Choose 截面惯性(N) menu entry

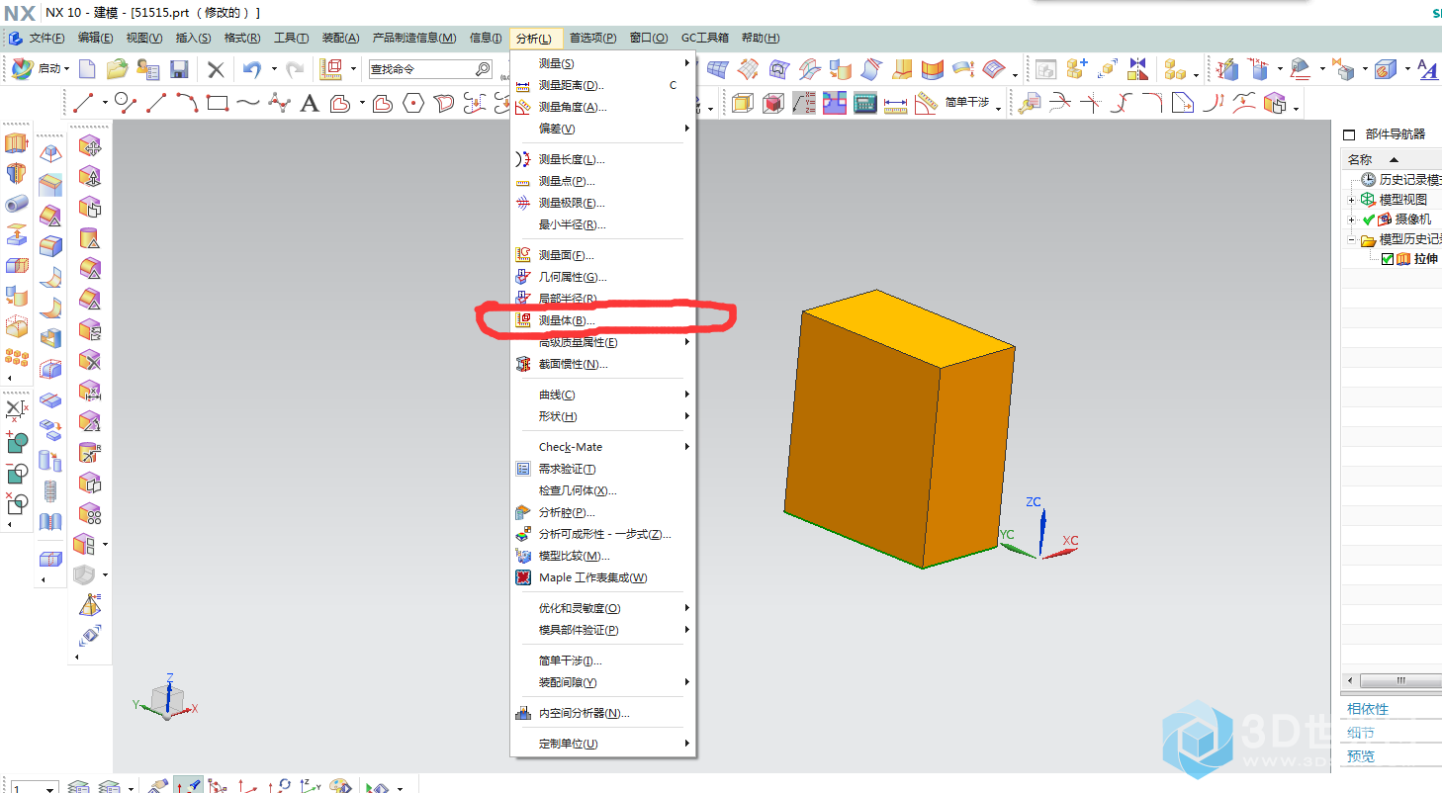tap(602, 364)
